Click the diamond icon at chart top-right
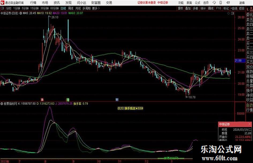Image resolution: width=253 pixels, height=163 pixels. point(228,13)
